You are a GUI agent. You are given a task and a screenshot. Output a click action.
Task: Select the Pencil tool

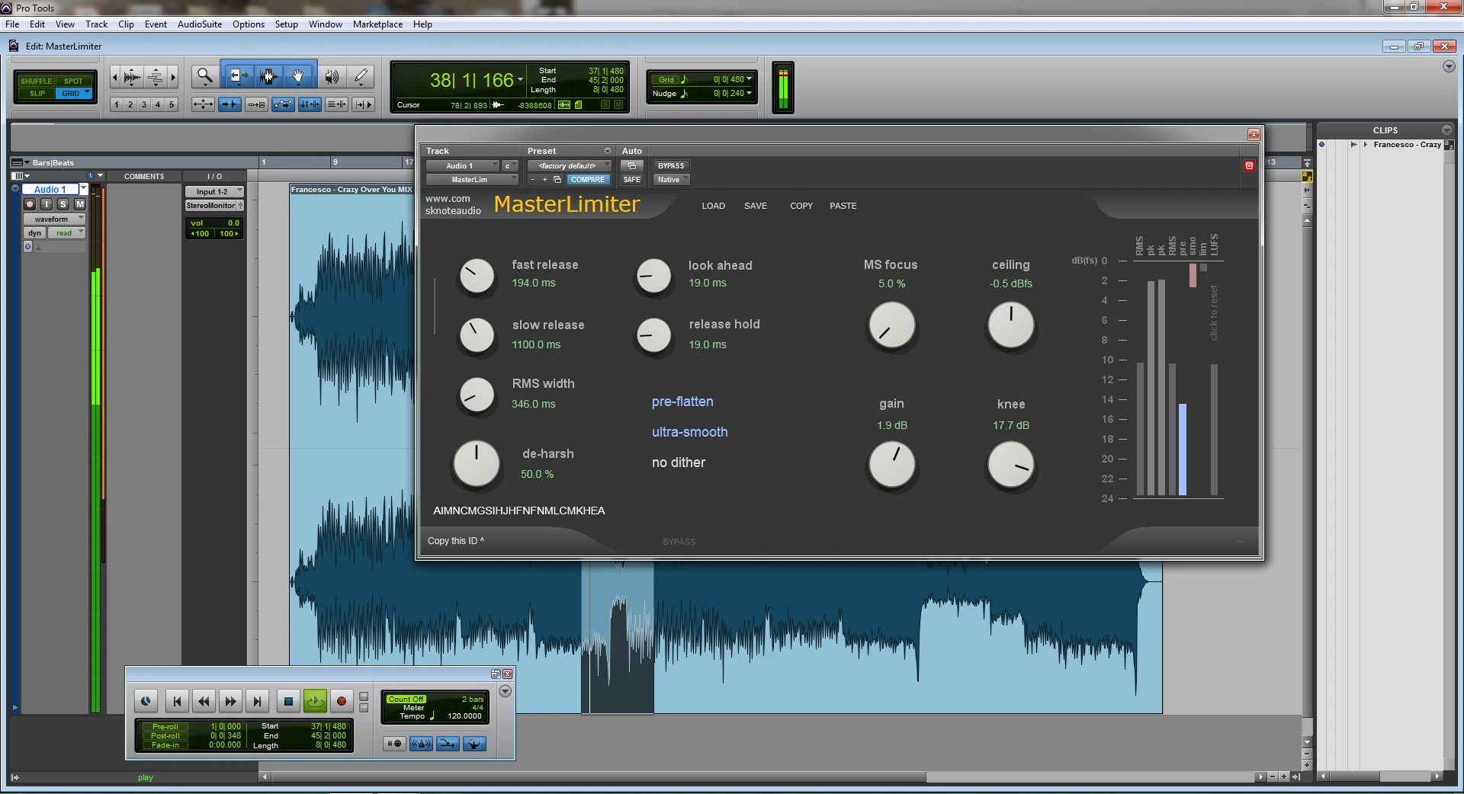click(x=361, y=76)
